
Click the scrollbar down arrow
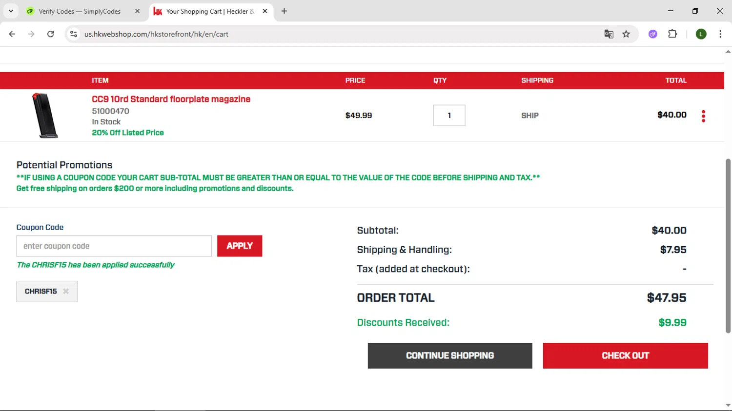tap(728, 406)
